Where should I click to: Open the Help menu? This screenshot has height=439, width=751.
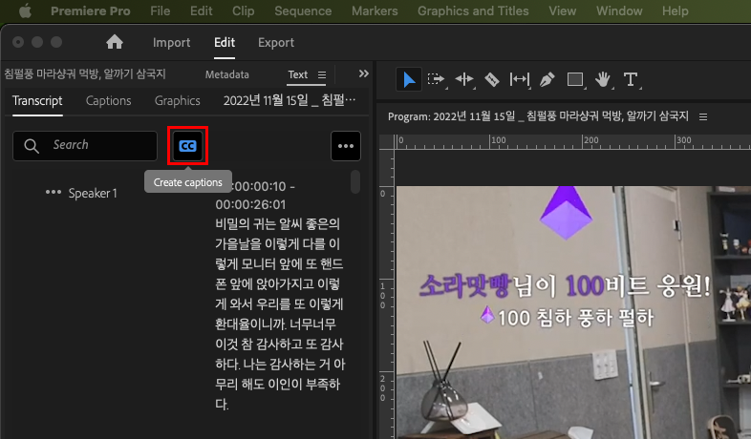(676, 11)
